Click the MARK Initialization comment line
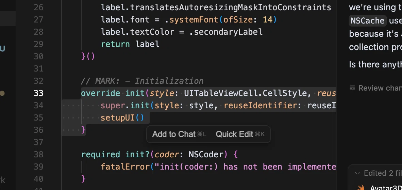Viewport: 402px width, 190px height. (142, 81)
